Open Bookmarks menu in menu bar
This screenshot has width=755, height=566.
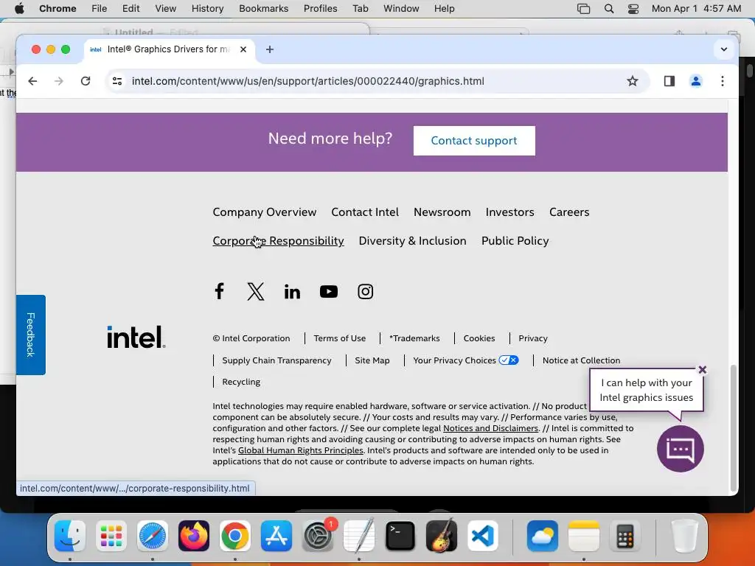click(263, 8)
